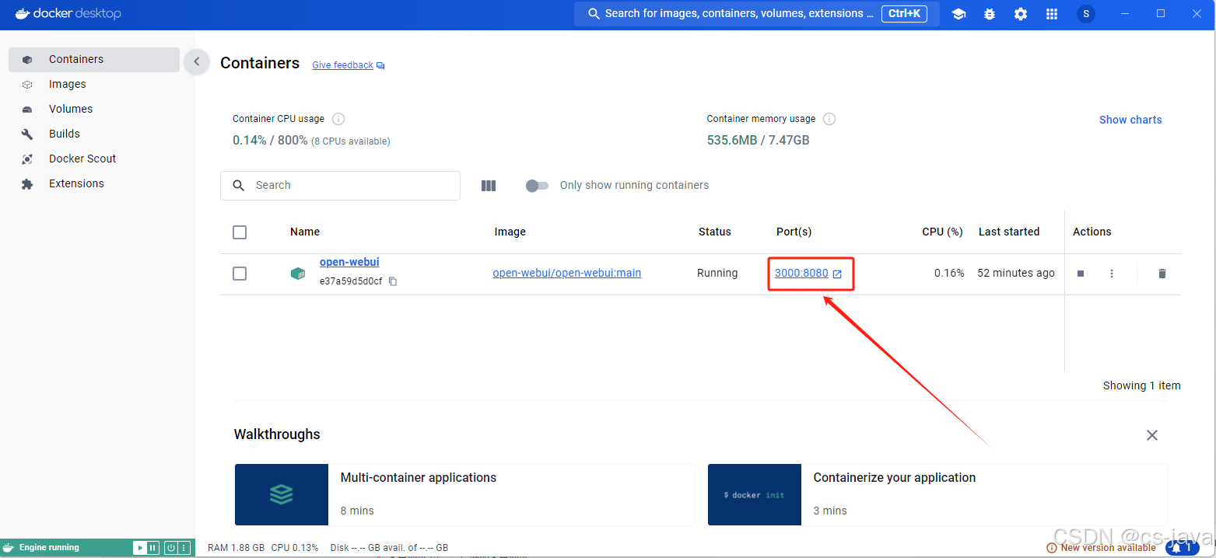Viewport: 1216px width, 558px height.
Task: Click the Port(s) column header
Action: tap(794, 232)
